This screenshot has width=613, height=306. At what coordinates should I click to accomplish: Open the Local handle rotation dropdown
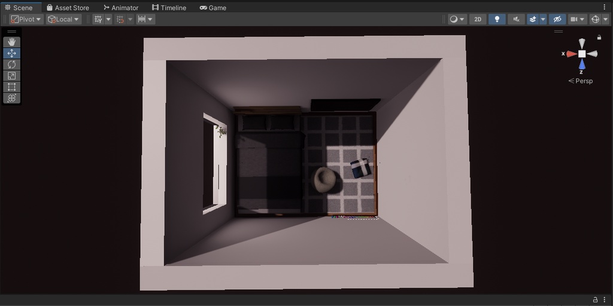click(63, 19)
